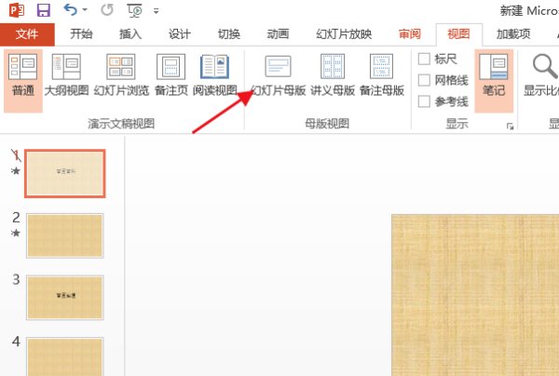Switch to the 审阅 tab
559x376 pixels.
tap(410, 34)
